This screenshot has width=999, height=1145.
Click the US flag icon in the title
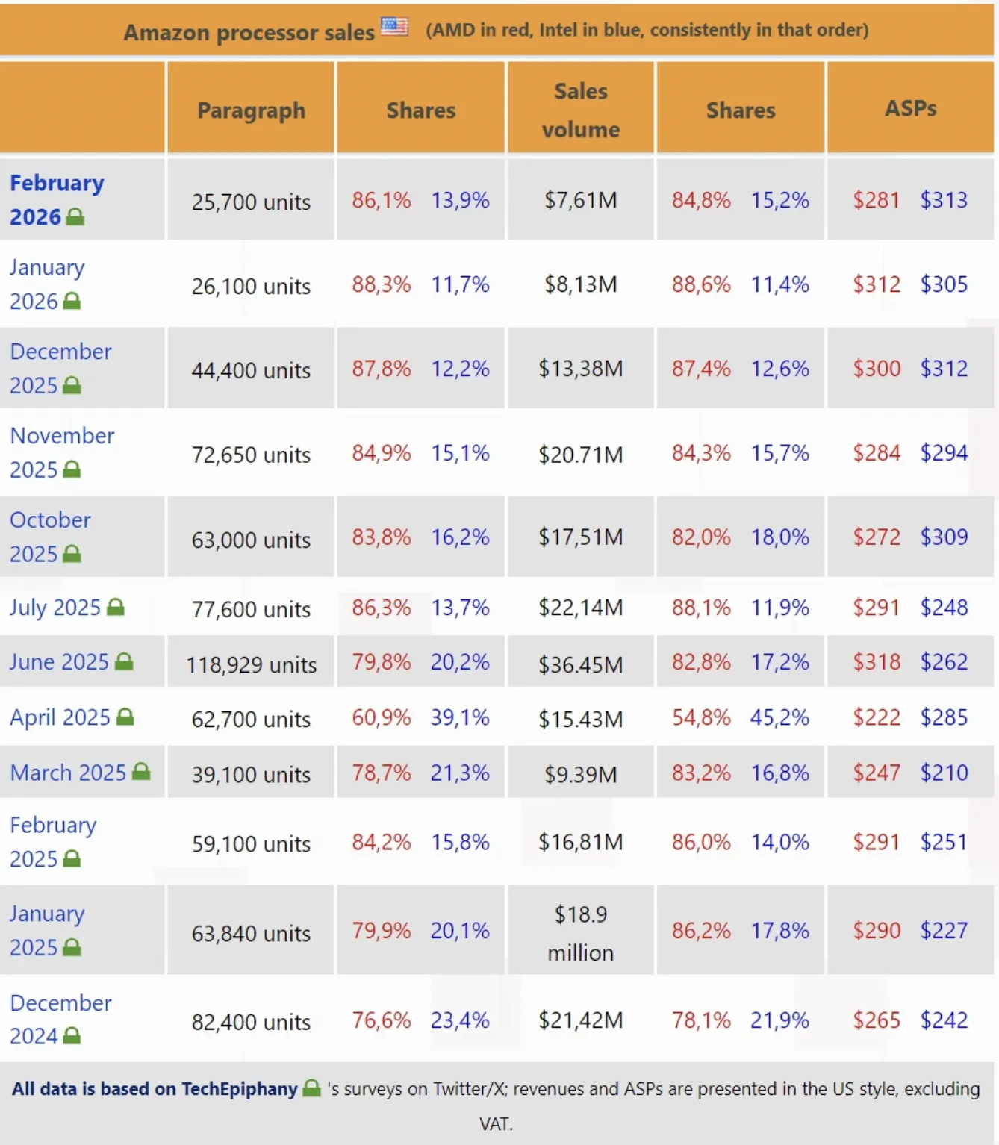pyautogui.click(x=393, y=27)
